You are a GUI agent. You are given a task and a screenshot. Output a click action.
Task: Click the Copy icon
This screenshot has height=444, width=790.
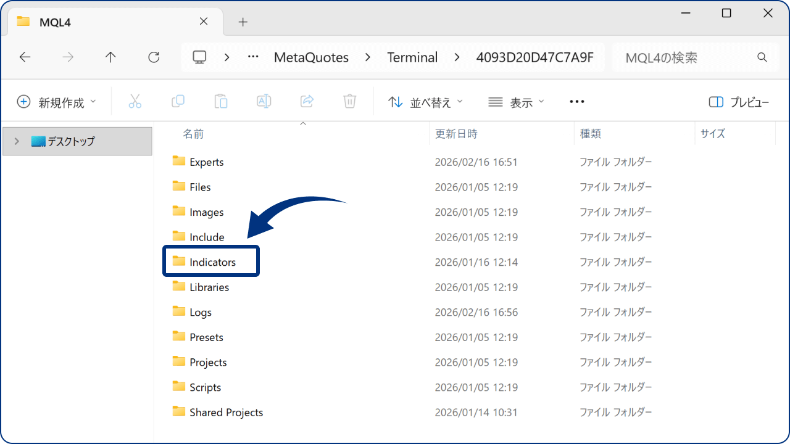(x=178, y=101)
